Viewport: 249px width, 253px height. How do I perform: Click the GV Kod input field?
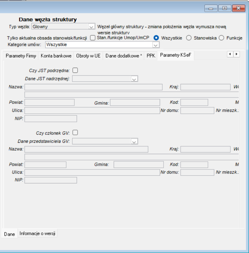click(x=194, y=165)
